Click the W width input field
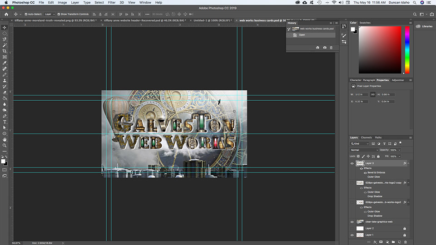Viewport: 436px width, 245px height. pos(361,94)
